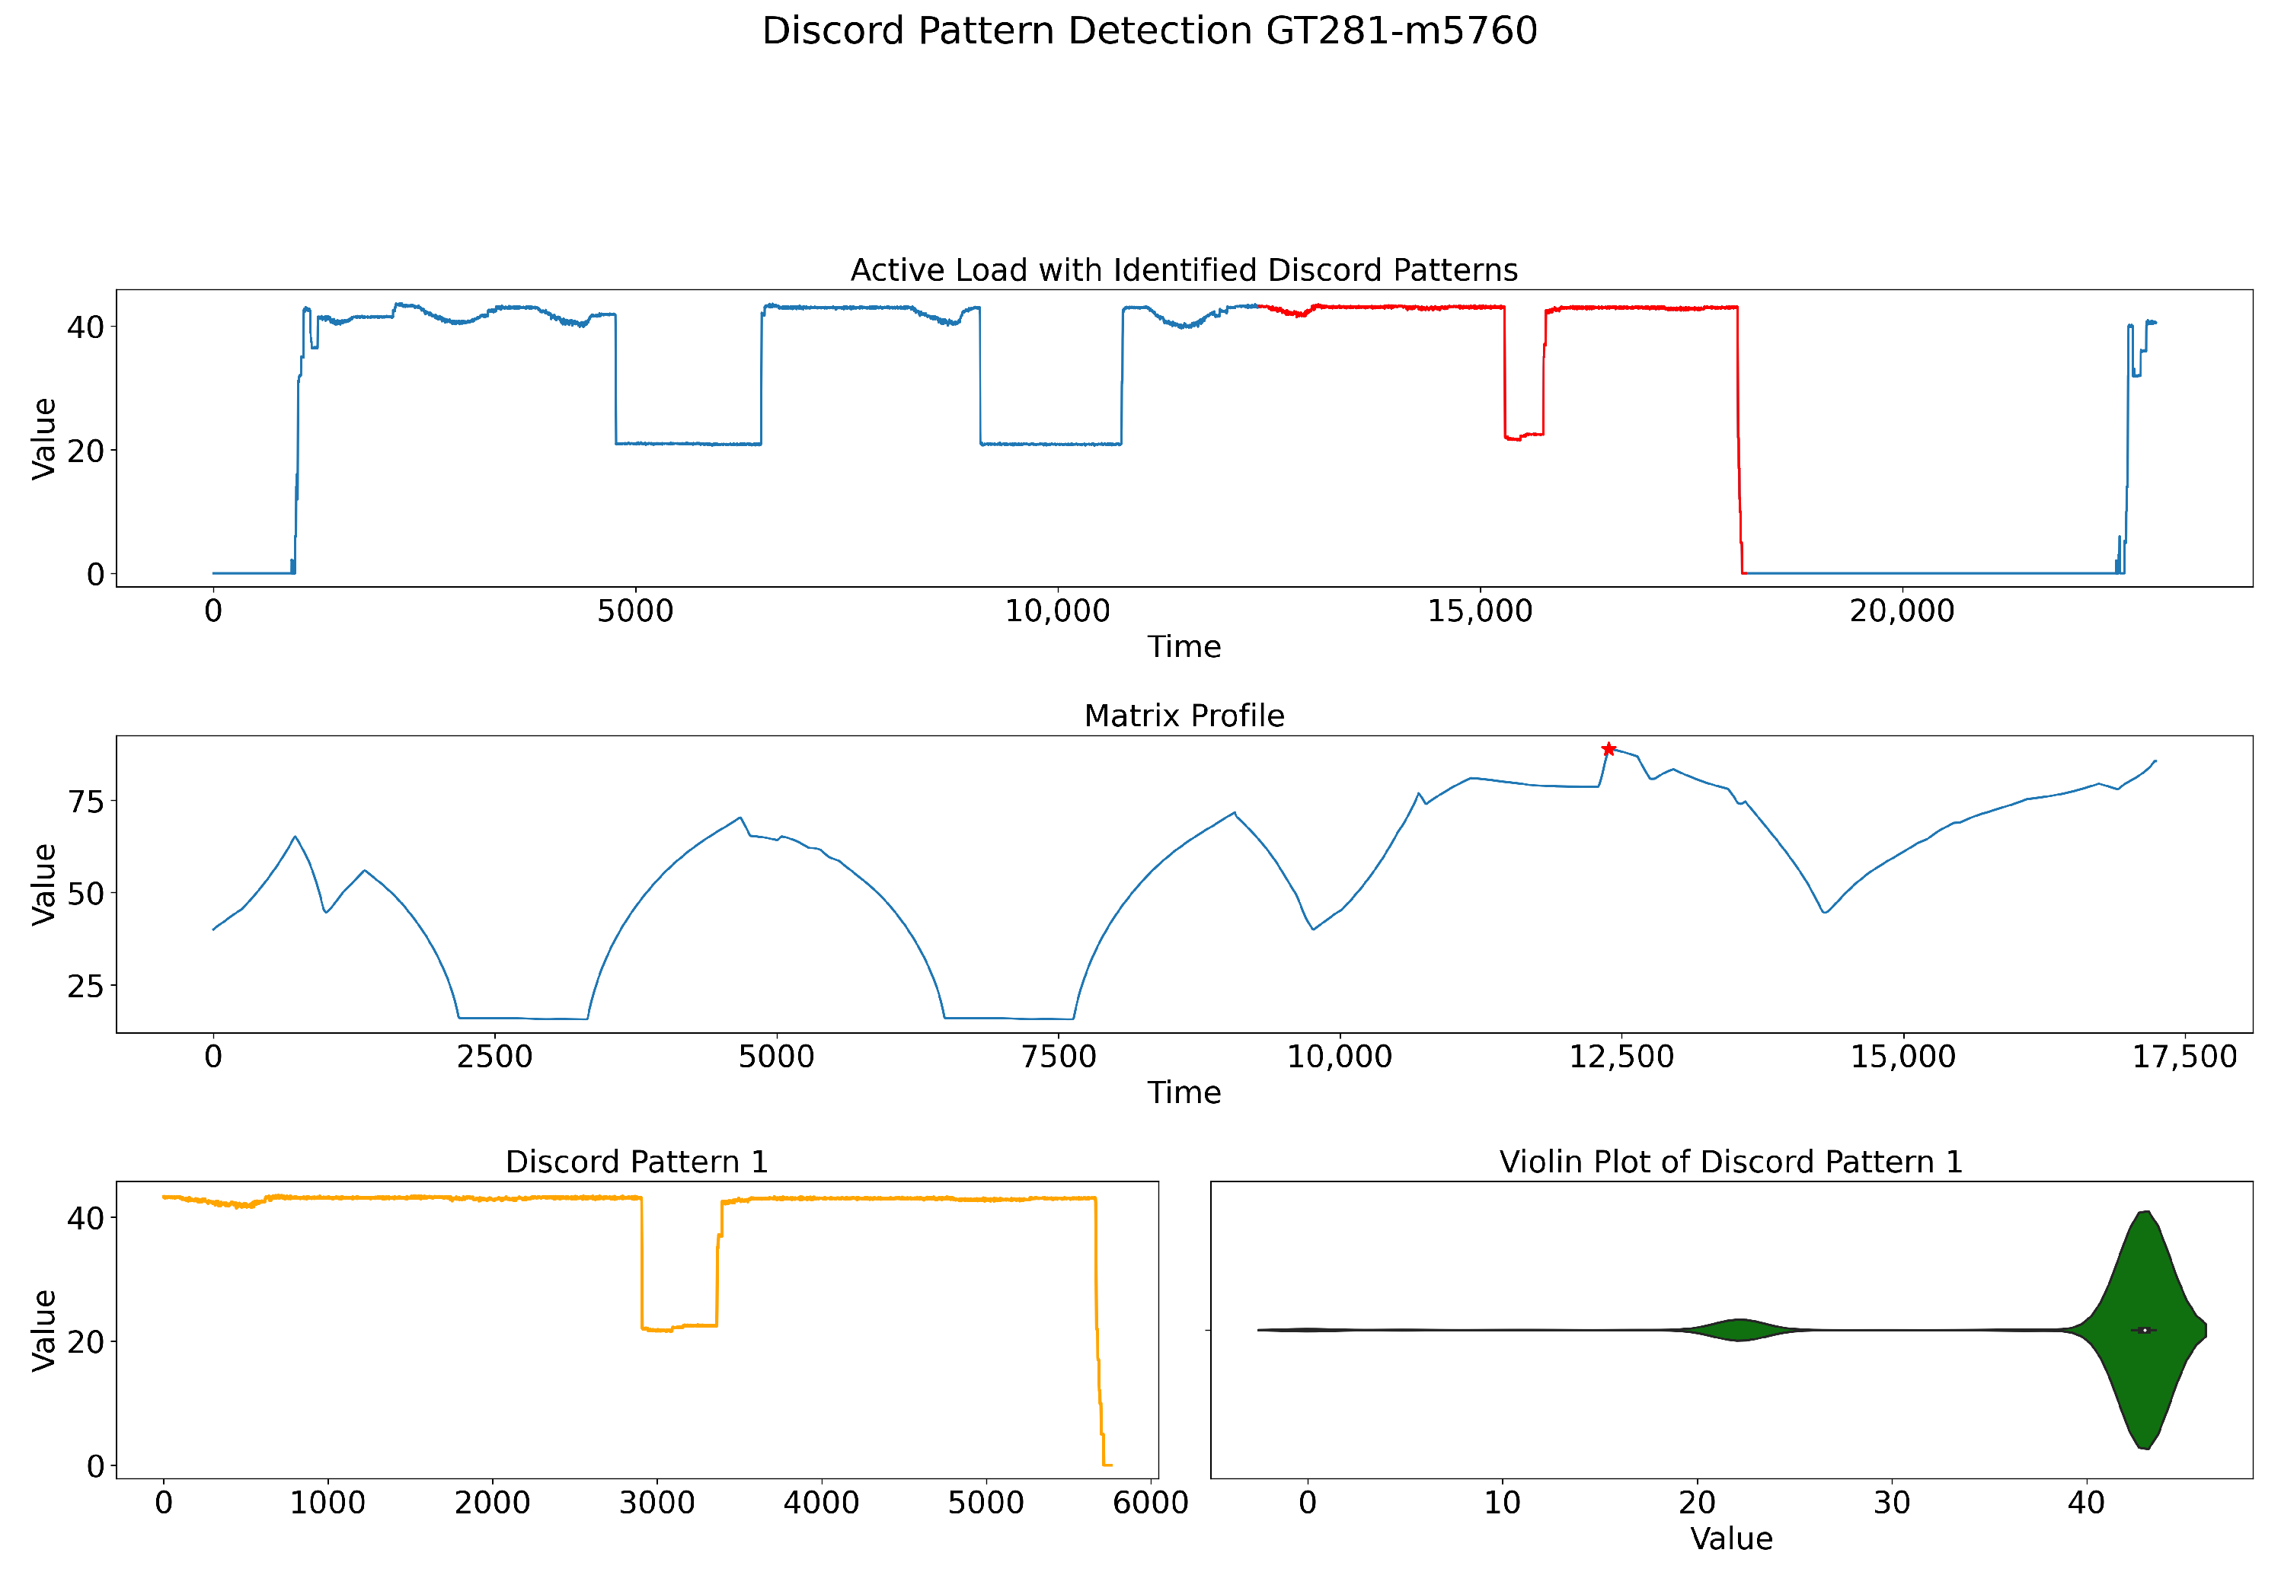Click the Value y-axis label of Matrix Profile
2281x1572 pixels.
tap(44, 885)
